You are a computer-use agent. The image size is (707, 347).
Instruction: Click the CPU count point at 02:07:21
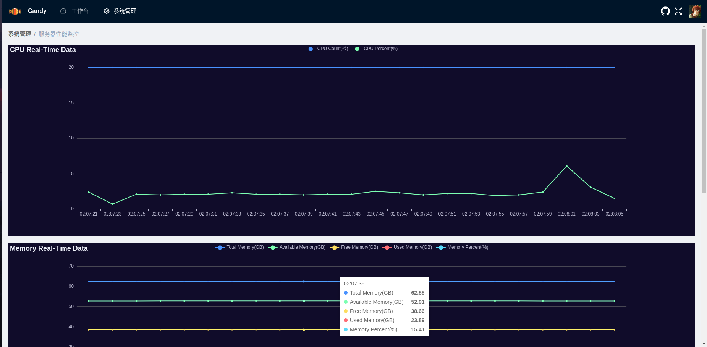[89, 68]
